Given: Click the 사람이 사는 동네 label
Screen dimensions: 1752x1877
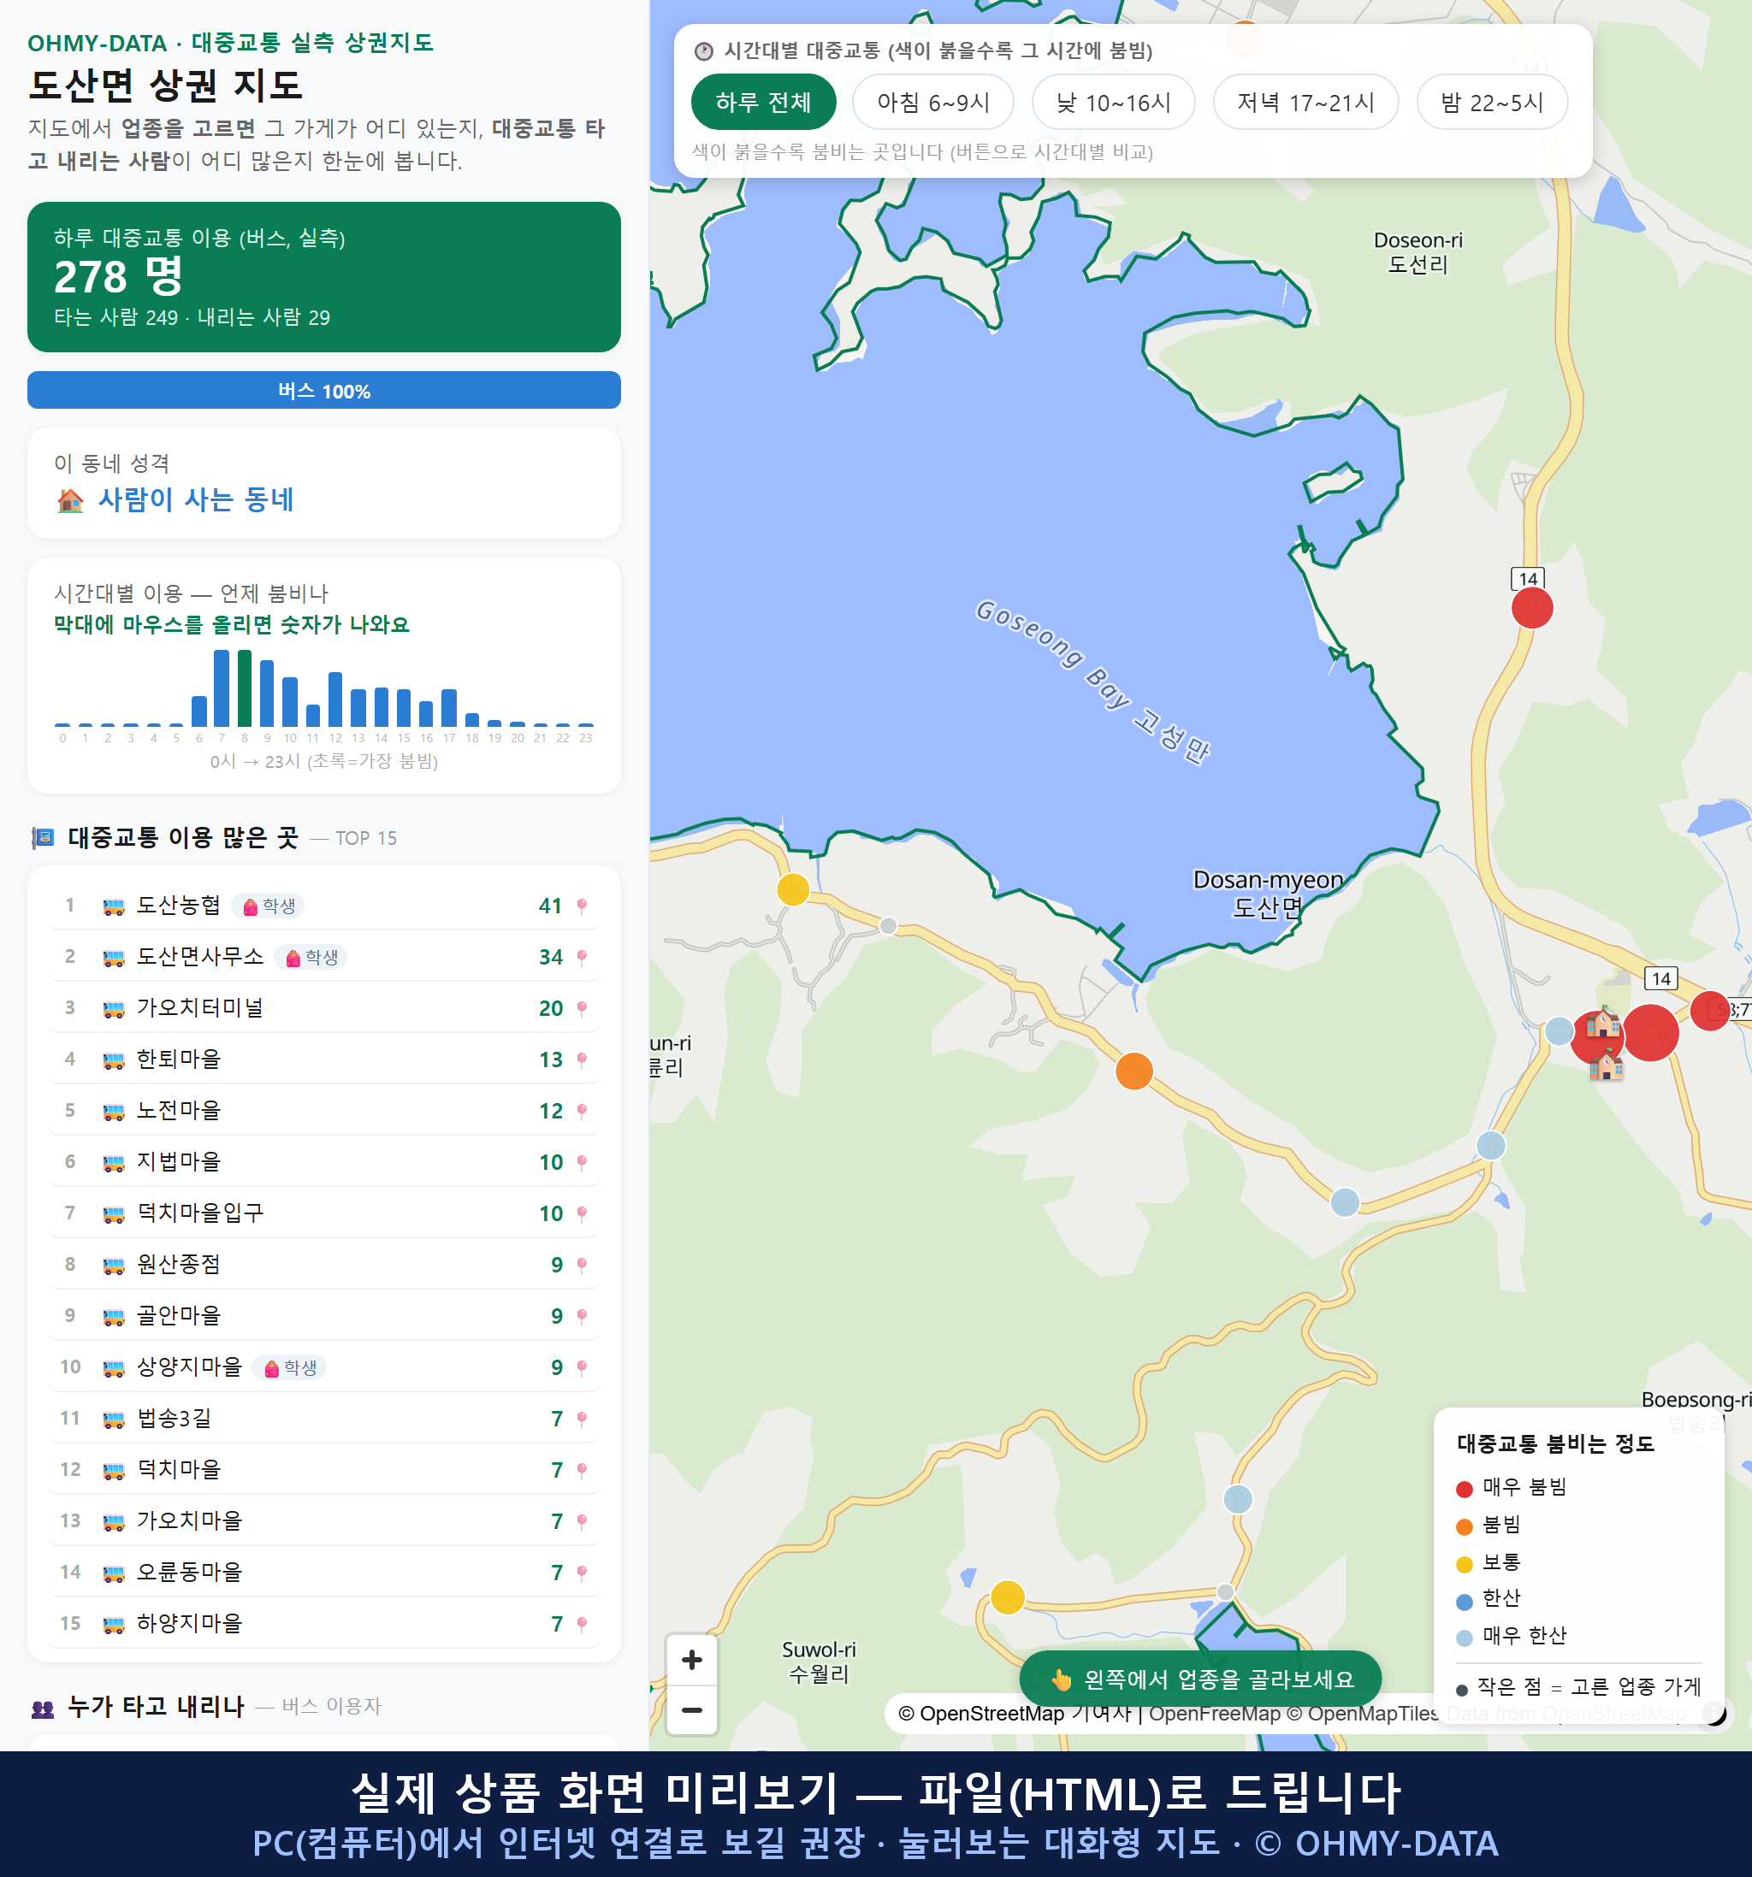Looking at the screenshot, I should [196, 499].
